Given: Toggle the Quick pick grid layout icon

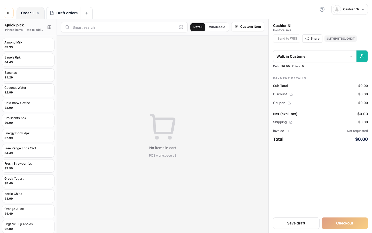Looking at the screenshot, I should pyautogui.click(x=49, y=27).
